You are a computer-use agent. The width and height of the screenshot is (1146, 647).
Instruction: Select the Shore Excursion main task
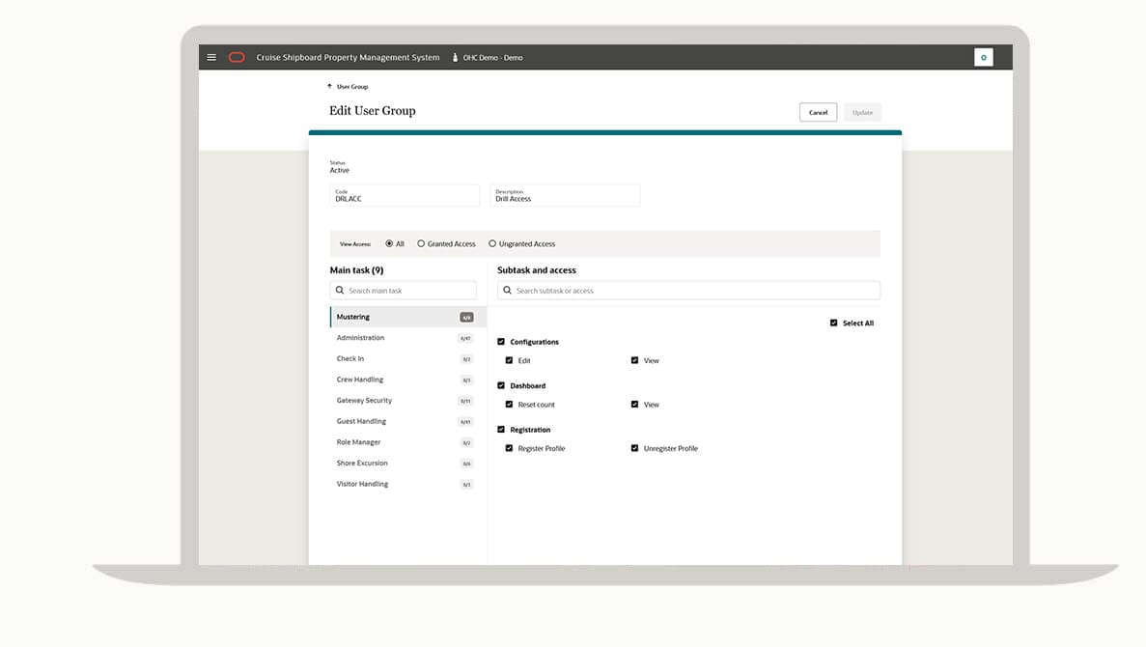[x=362, y=464]
